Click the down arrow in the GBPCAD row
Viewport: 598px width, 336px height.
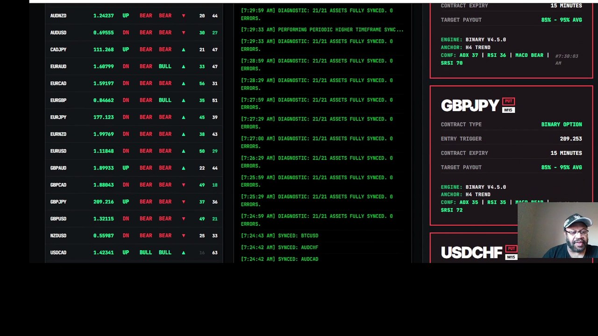click(x=183, y=185)
